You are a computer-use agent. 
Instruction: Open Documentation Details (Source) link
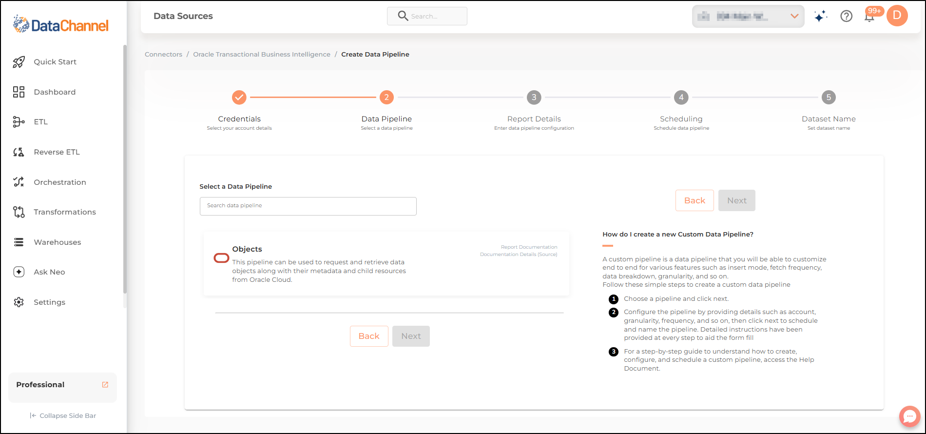point(519,255)
